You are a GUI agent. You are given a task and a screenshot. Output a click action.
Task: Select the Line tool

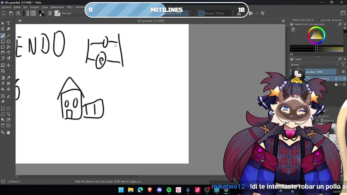point(8,36)
